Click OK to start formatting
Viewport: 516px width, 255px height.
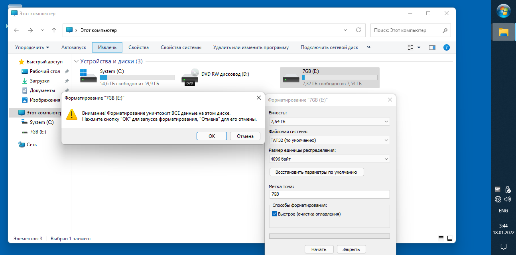coord(212,136)
